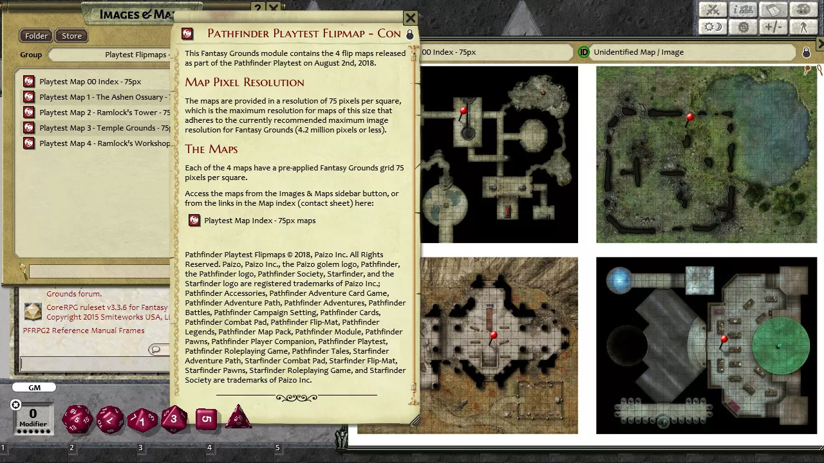Click the CoreRPG ruleset die icon in chat
The width and height of the screenshot is (824, 463).
33,312
